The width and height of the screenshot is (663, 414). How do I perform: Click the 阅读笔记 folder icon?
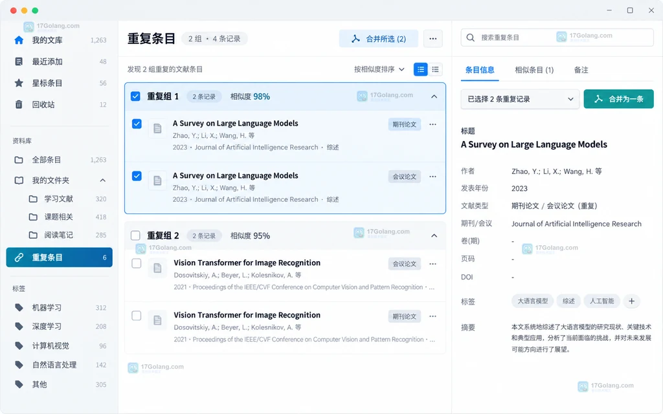pos(33,235)
